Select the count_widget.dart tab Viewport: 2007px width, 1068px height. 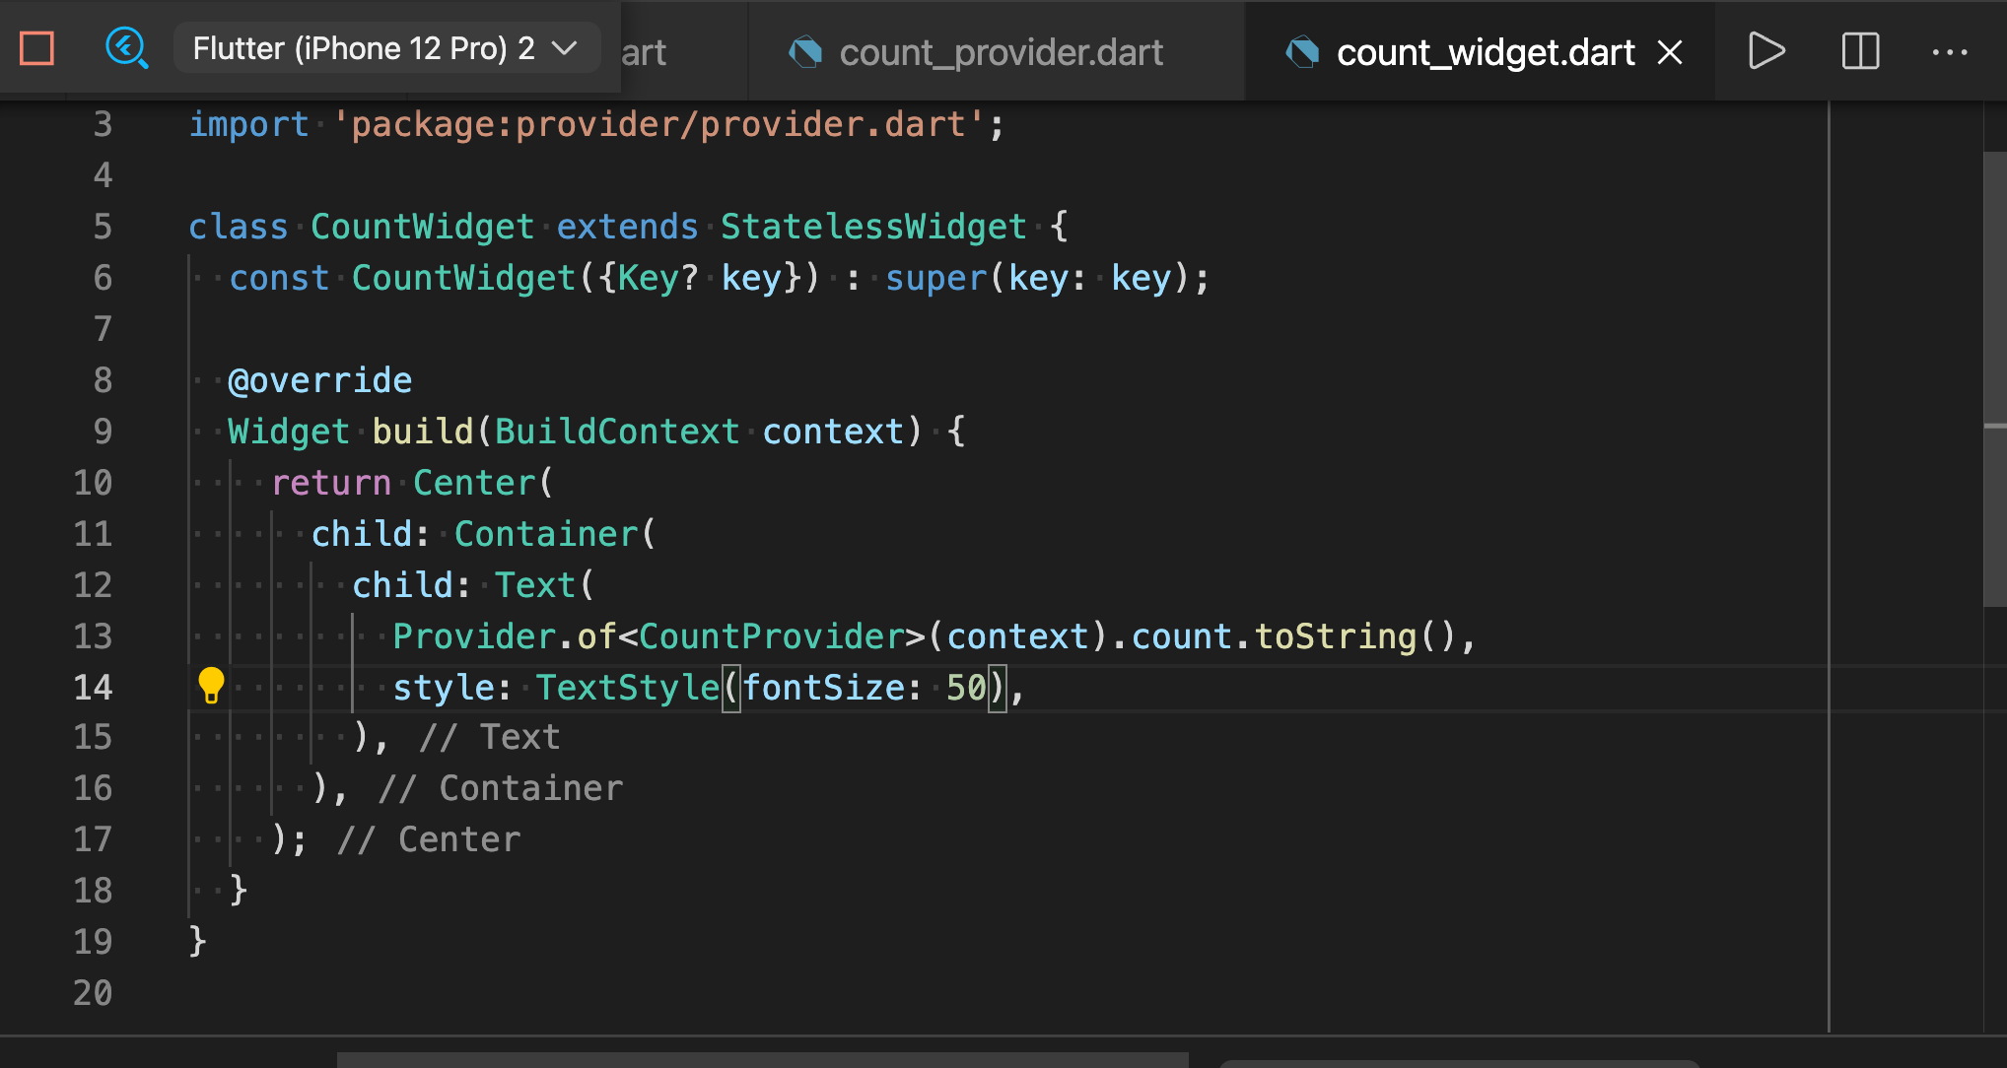coord(1485,52)
